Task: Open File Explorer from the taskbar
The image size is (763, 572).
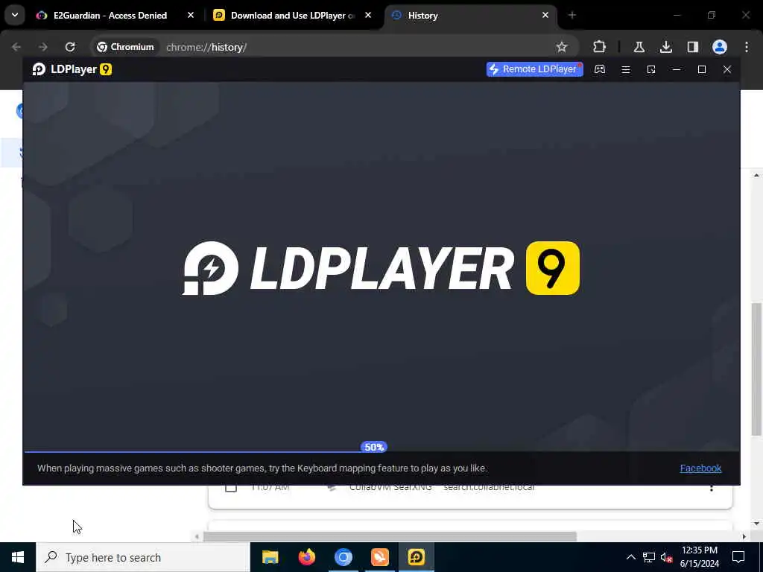Action: pos(270,557)
